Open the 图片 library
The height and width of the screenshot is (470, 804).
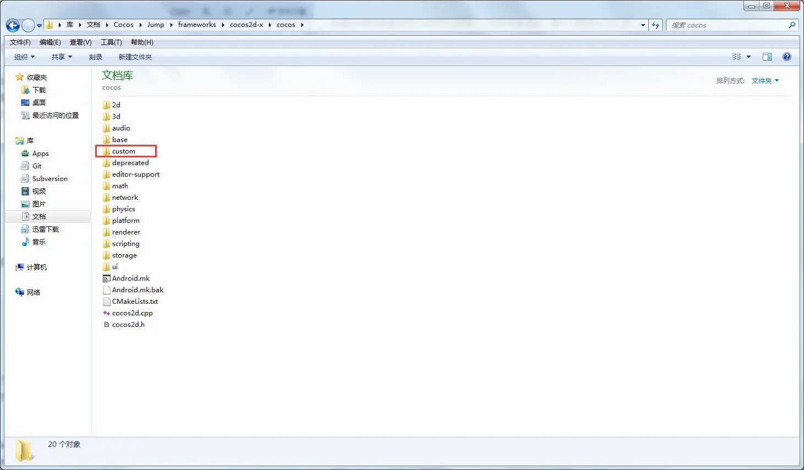(33, 204)
